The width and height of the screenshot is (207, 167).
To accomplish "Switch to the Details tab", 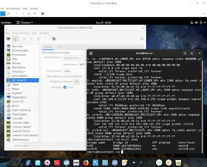I will [x=48, y=47].
